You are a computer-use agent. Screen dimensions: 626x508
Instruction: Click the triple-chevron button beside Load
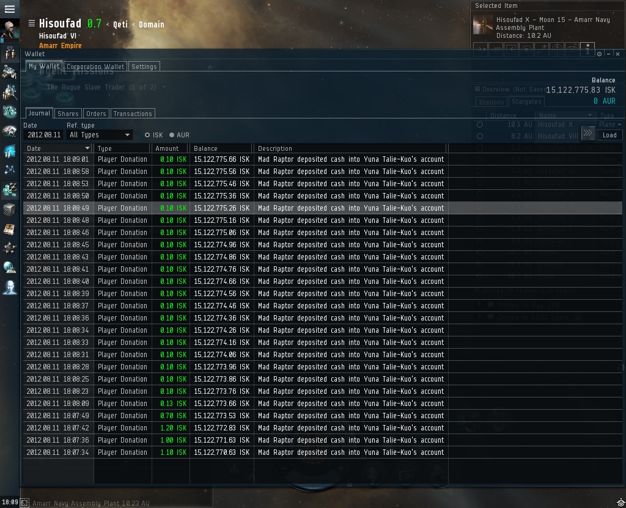click(x=587, y=133)
